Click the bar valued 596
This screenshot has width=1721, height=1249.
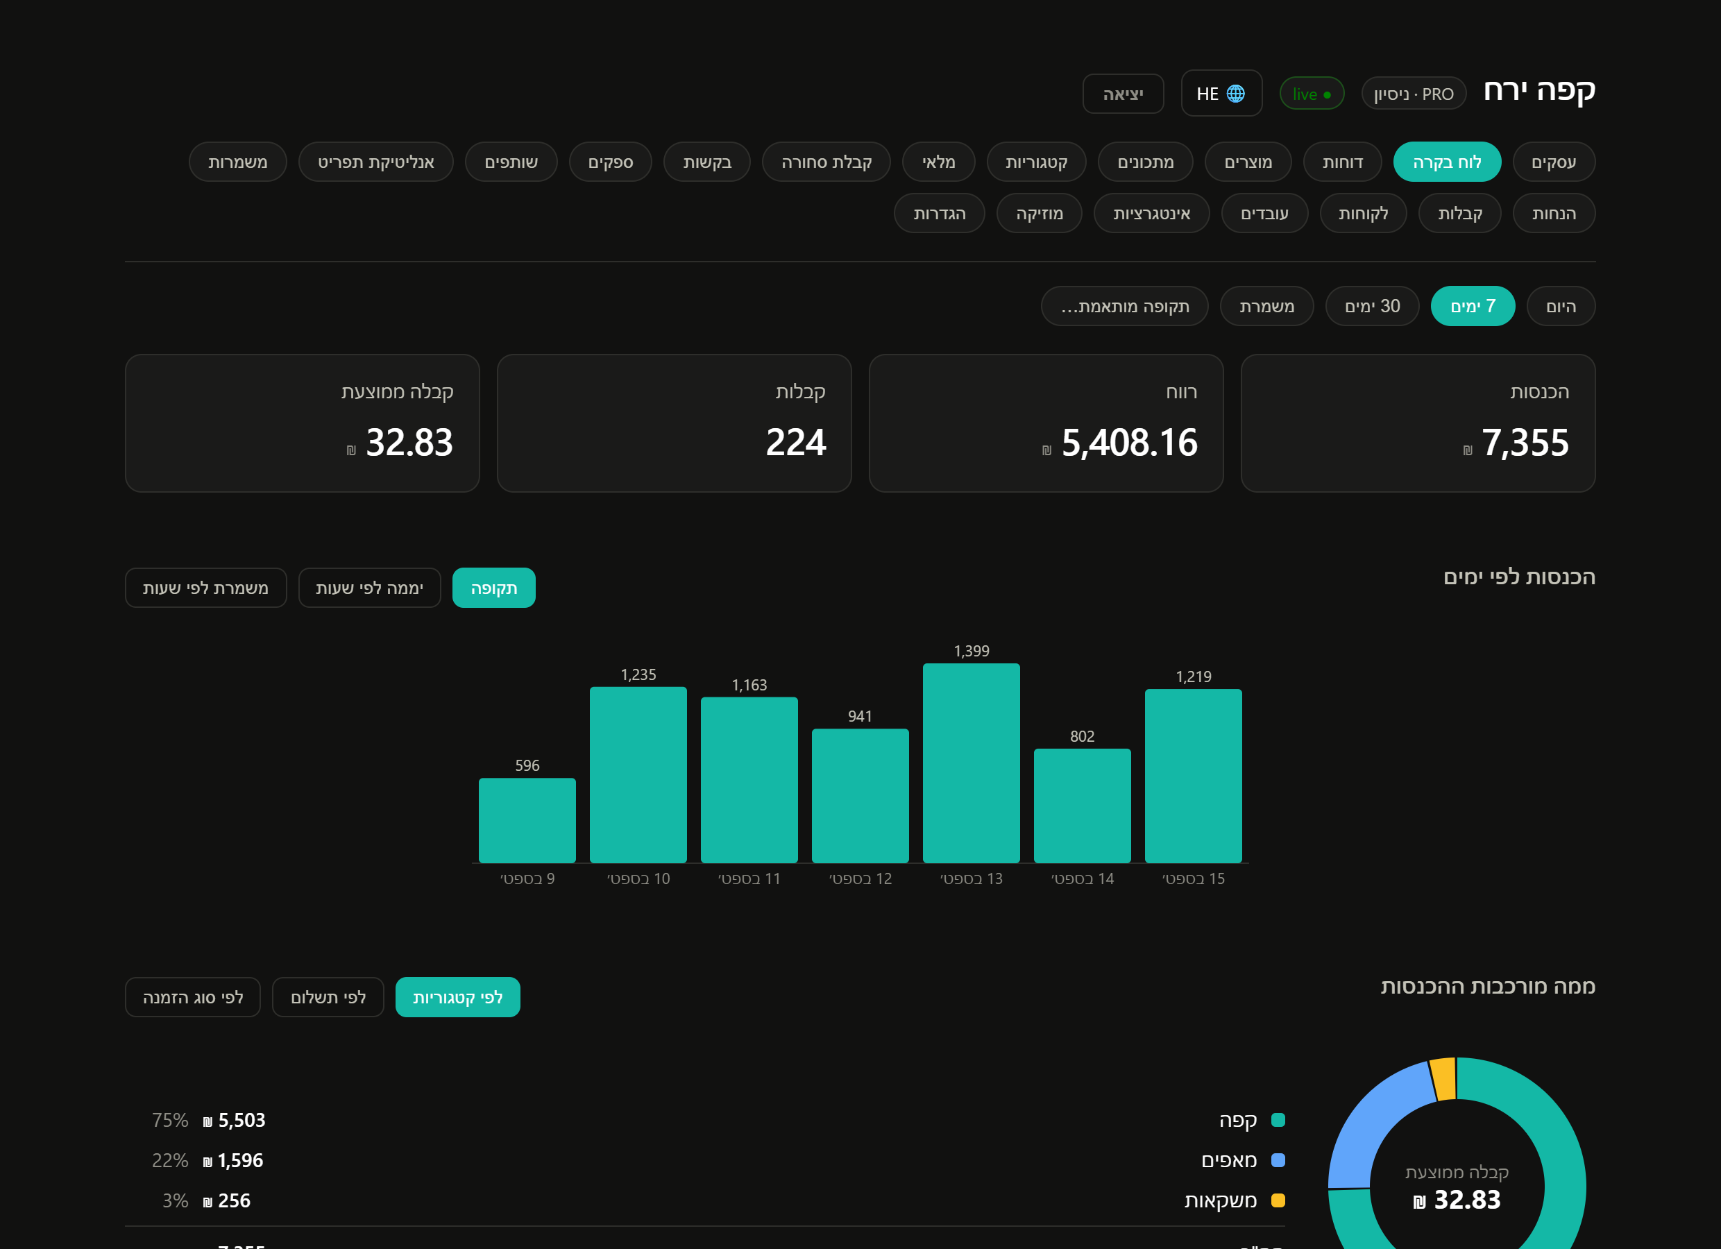527,820
